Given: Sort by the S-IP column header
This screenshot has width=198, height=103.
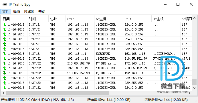Looking at the screenshot, I should 80,19.
